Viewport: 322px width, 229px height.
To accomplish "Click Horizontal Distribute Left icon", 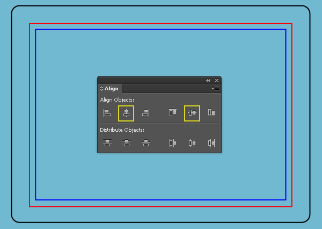I will 173,143.
